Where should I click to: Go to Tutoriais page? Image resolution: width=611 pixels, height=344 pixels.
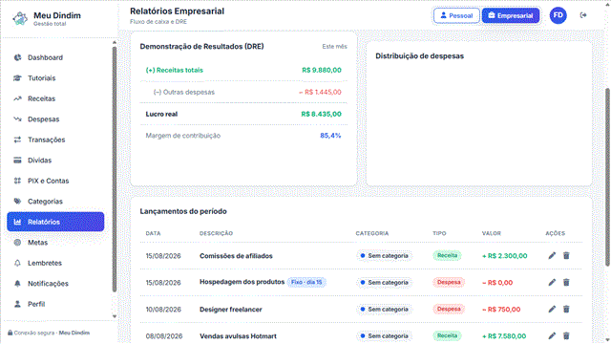(55, 78)
